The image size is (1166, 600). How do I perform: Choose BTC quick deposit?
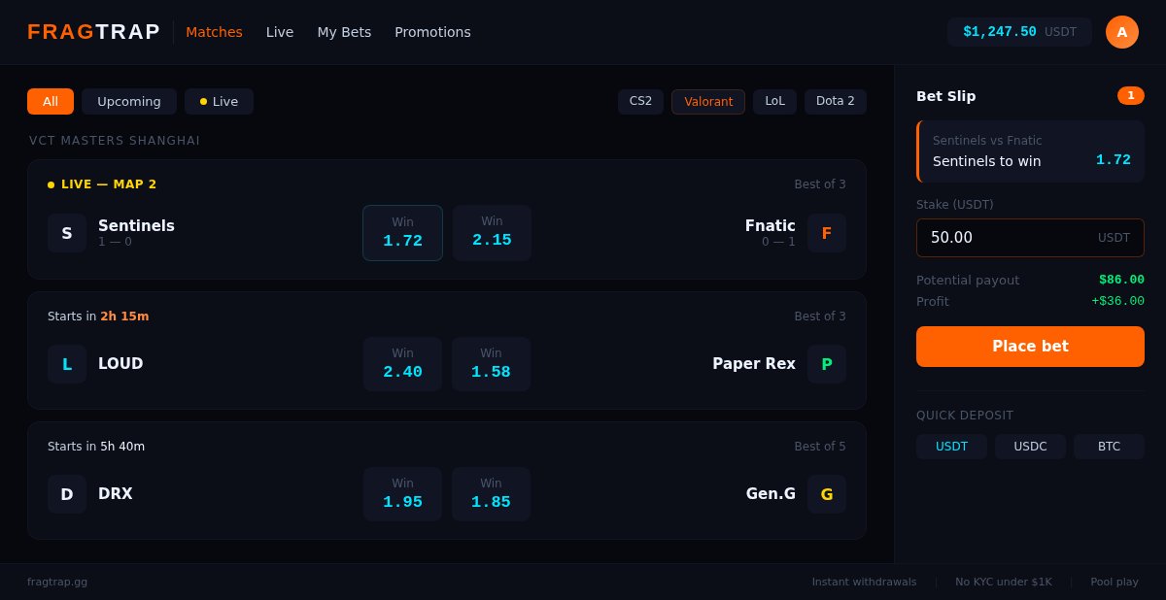[x=1109, y=447]
